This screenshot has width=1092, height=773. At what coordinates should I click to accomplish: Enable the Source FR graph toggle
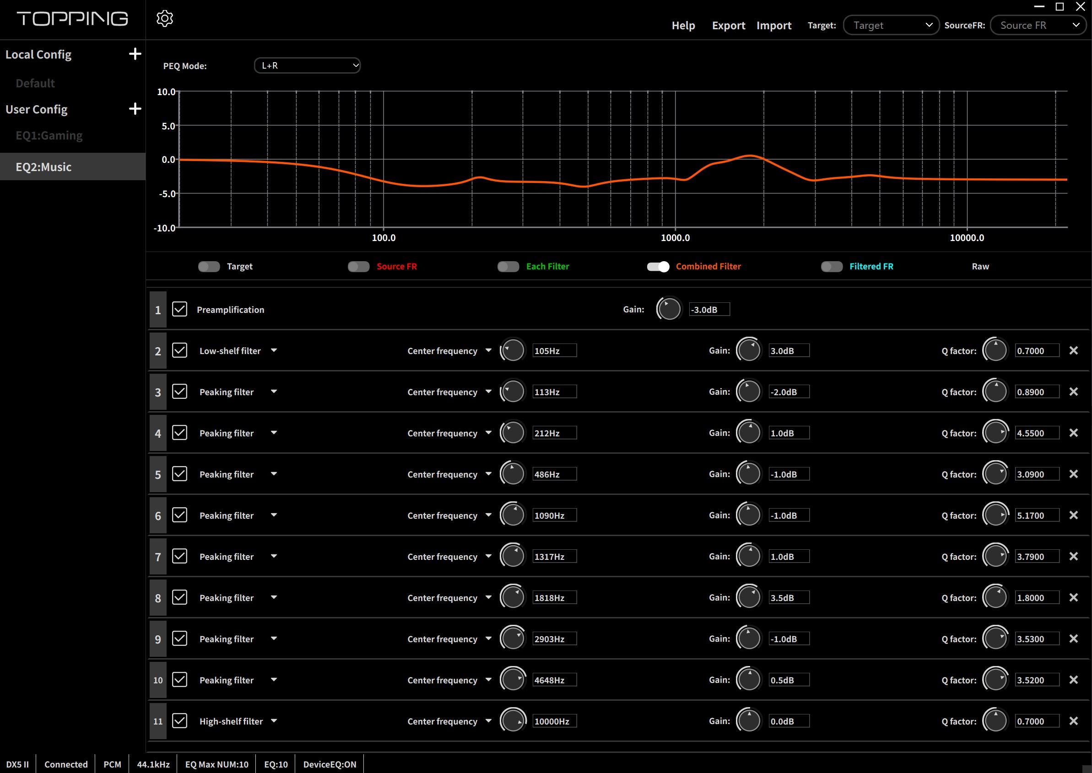359,267
